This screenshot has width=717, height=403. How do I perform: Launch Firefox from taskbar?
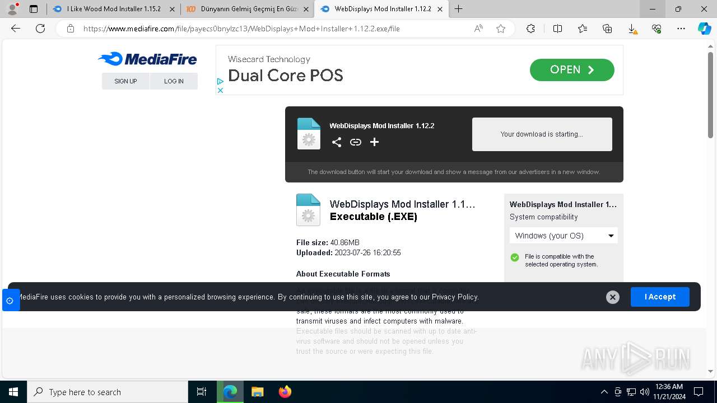(285, 392)
